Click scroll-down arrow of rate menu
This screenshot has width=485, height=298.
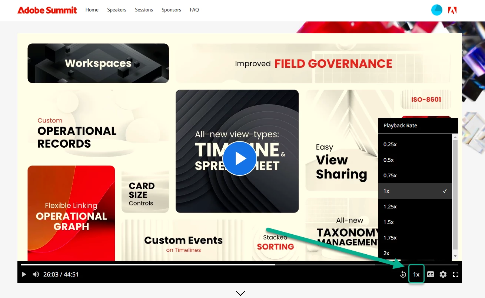(455, 256)
